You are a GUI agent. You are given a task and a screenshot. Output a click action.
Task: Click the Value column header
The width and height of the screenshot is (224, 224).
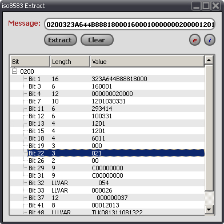[147, 62]
